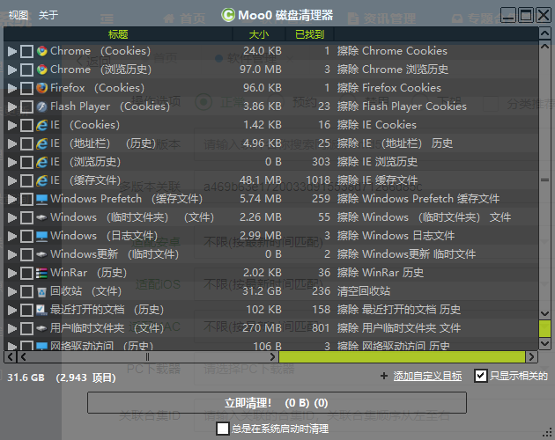Click the IE icon in the IE (Cookies) row
Viewport: 555px width, 440px height.
pos(41,125)
